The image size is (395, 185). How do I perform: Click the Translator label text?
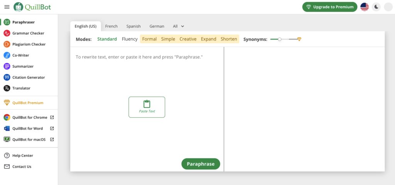22,88
